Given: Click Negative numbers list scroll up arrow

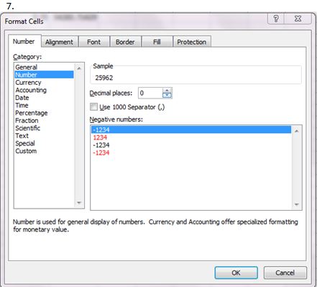Looking at the screenshot, I should click(297, 131).
